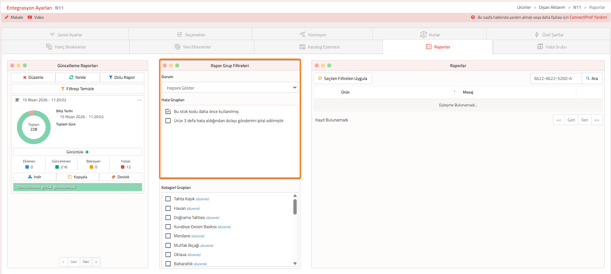The width and height of the screenshot is (611, 274).
Task: Click the Destek support icon
Action: [x=113, y=177]
